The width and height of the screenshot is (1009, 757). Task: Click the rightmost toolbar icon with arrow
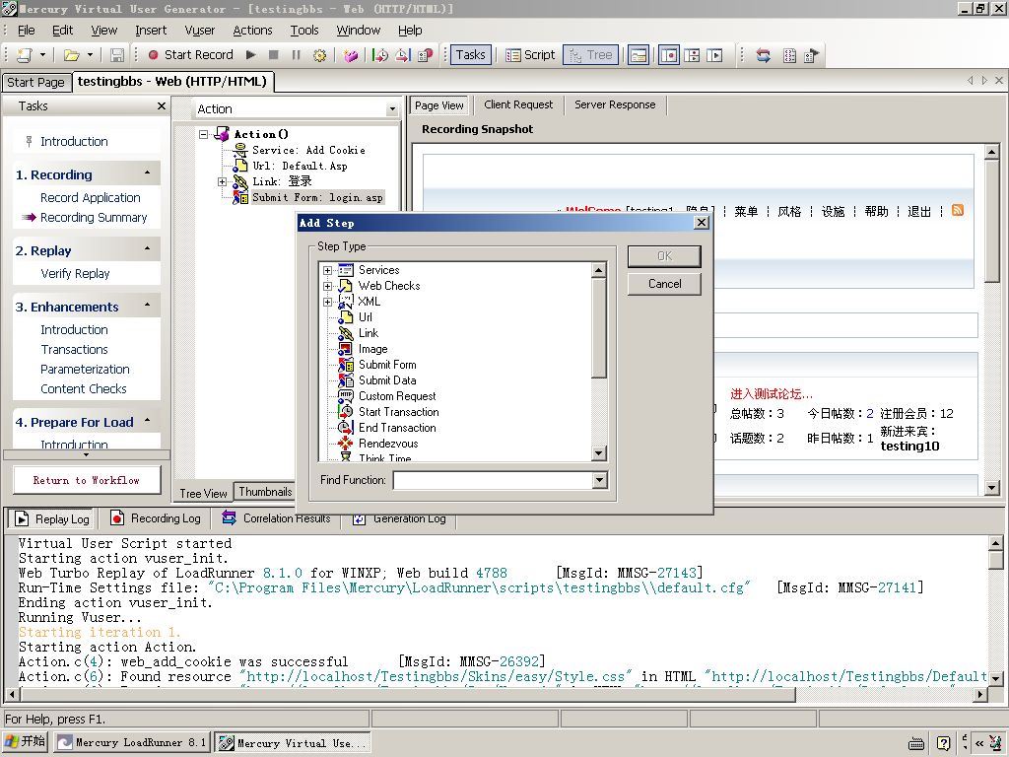tap(812, 55)
